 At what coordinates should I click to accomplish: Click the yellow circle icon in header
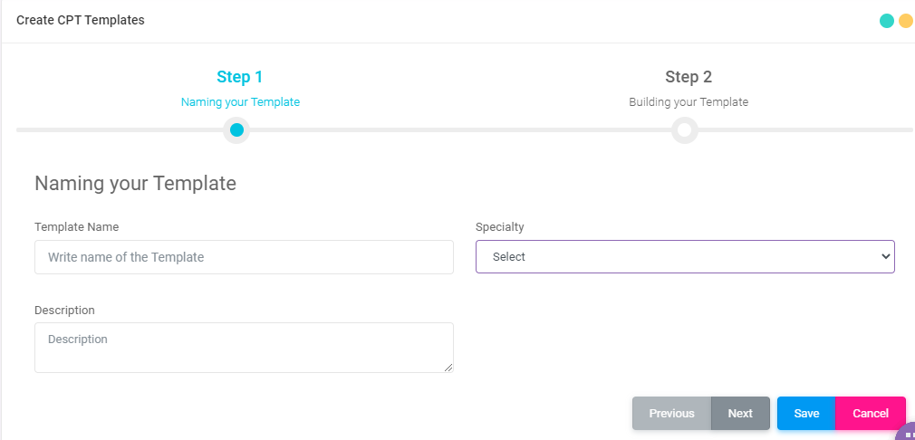[x=905, y=21]
